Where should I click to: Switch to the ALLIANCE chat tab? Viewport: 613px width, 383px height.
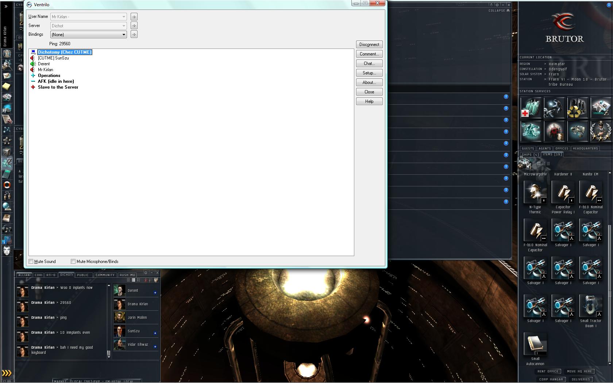click(x=24, y=275)
